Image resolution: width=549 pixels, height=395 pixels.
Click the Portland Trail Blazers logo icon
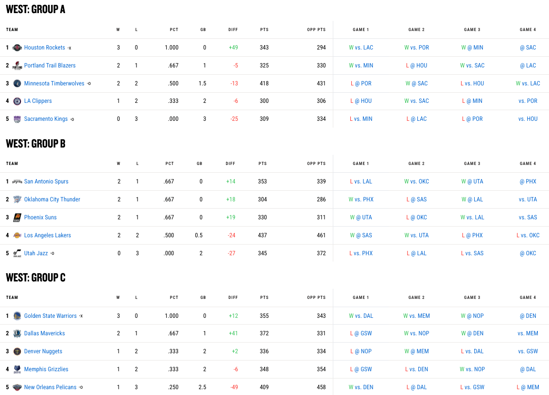(x=17, y=66)
